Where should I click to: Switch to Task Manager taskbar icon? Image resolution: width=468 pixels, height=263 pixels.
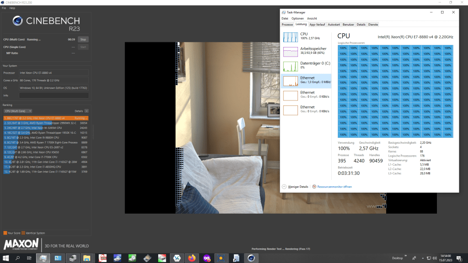pyautogui.click(x=43, y=258)
